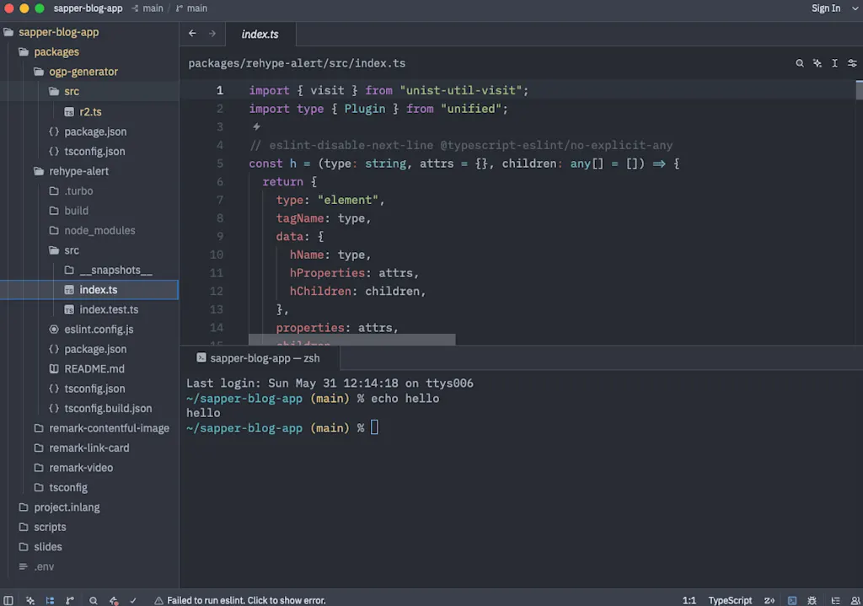863x606 pixels.
Task: Collapse the packages folder
Action: click(89, 51)
